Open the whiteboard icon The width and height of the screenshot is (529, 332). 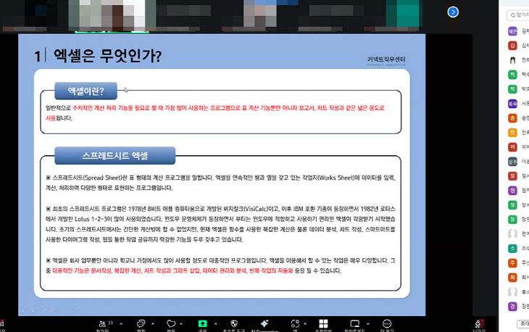click(355, 324)
